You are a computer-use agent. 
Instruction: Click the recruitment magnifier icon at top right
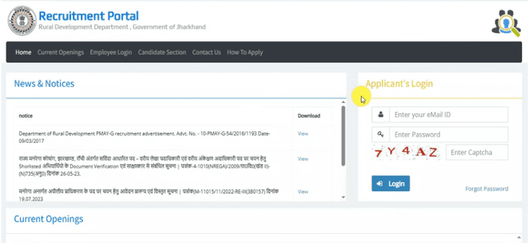[507, 23]
